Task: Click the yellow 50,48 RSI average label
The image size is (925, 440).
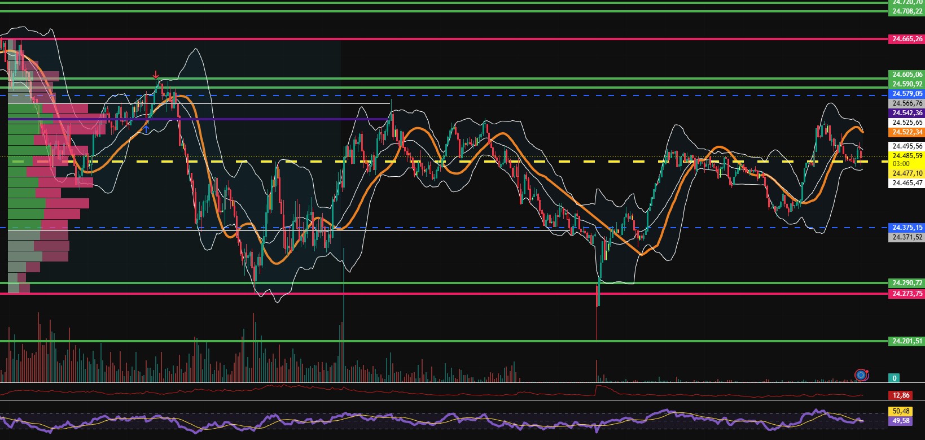Action: [901, 411]
